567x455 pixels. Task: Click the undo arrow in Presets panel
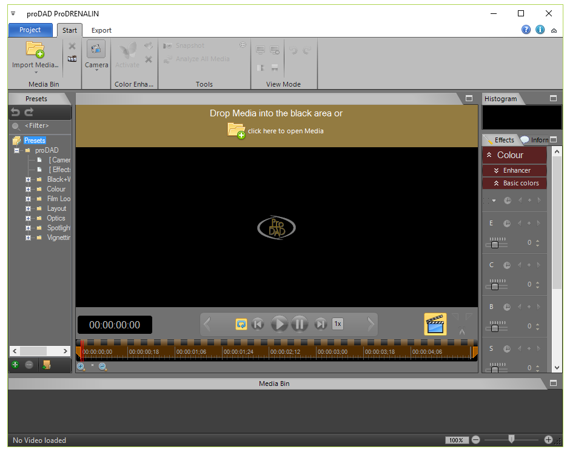15,112
